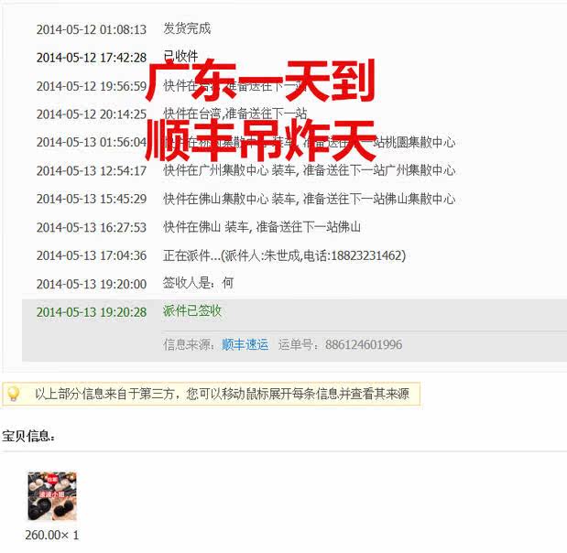Expand the 签收人是 何 entry
567x553 pixels.
pos(198,283)
